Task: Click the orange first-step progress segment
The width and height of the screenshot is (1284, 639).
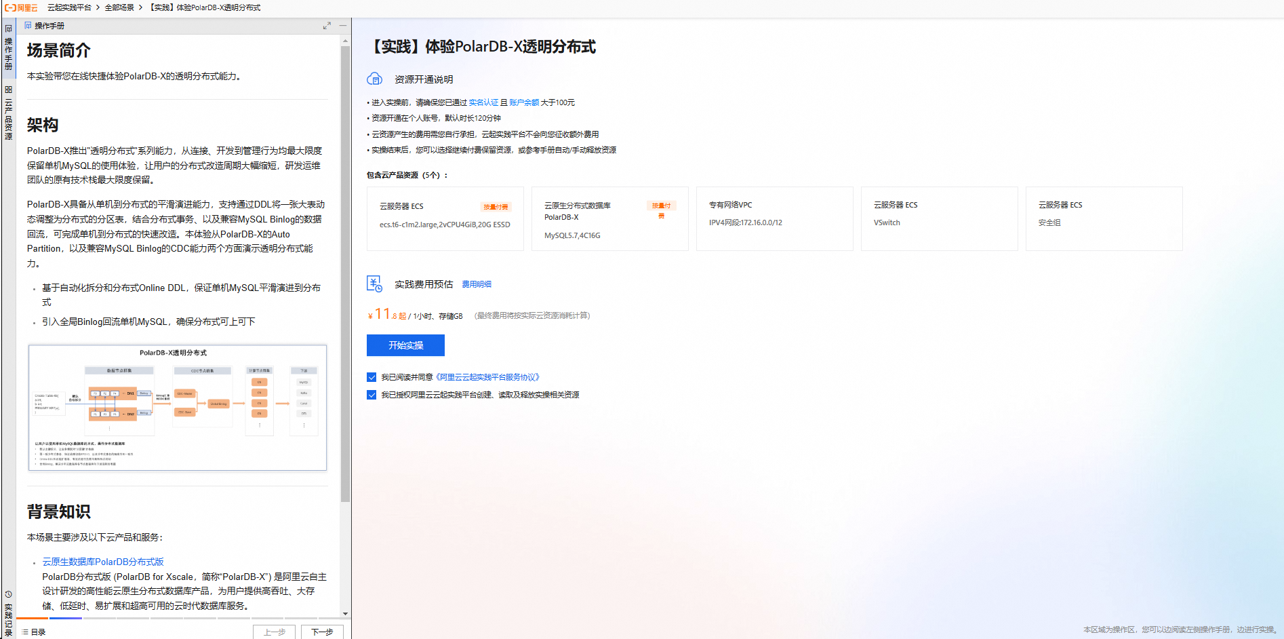Action: 33,618
